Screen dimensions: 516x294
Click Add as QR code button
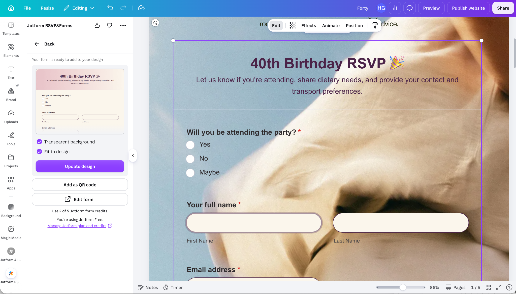coord(80,185)
